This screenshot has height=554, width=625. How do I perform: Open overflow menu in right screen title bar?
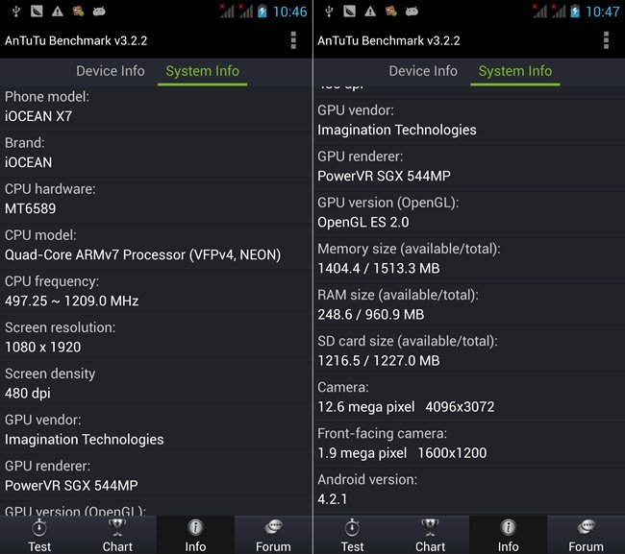606,40
